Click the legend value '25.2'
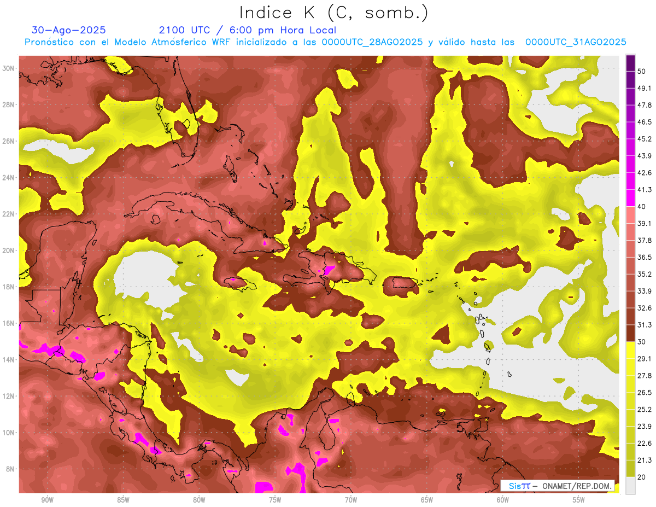The height and width of the screenshot is (507, 656). (x=645, y=410)
